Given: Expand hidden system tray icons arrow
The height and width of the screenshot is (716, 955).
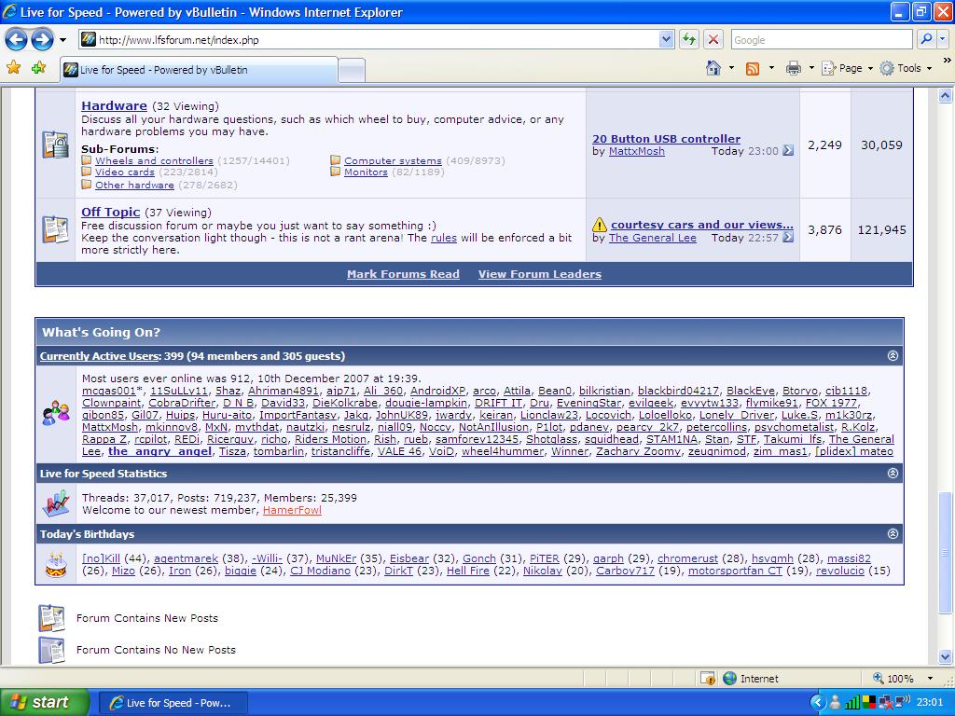Looking at the screenshot, I should (818, 703).
